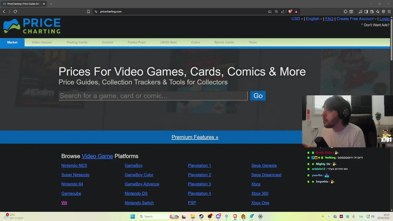Open the browser extensions puzzle icon
This screenshot has height=221, width=393.
tap(345, 12)
